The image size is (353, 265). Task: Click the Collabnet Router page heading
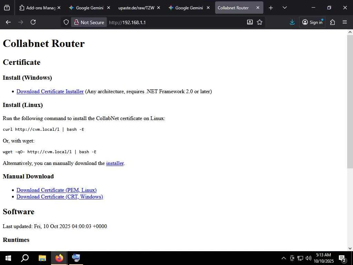point(44,43)
